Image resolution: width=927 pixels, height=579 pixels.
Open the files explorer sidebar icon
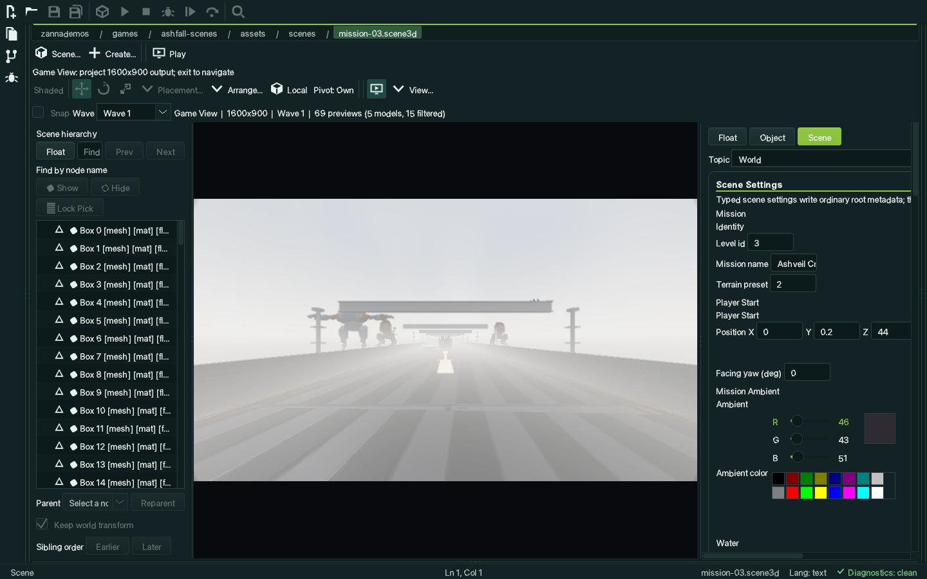pos(12,34)
